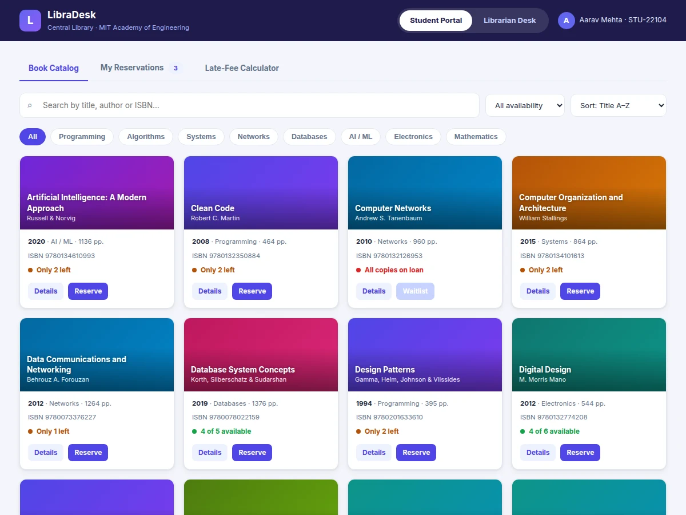Switch to Librarian Desk mode

point(510,21)
